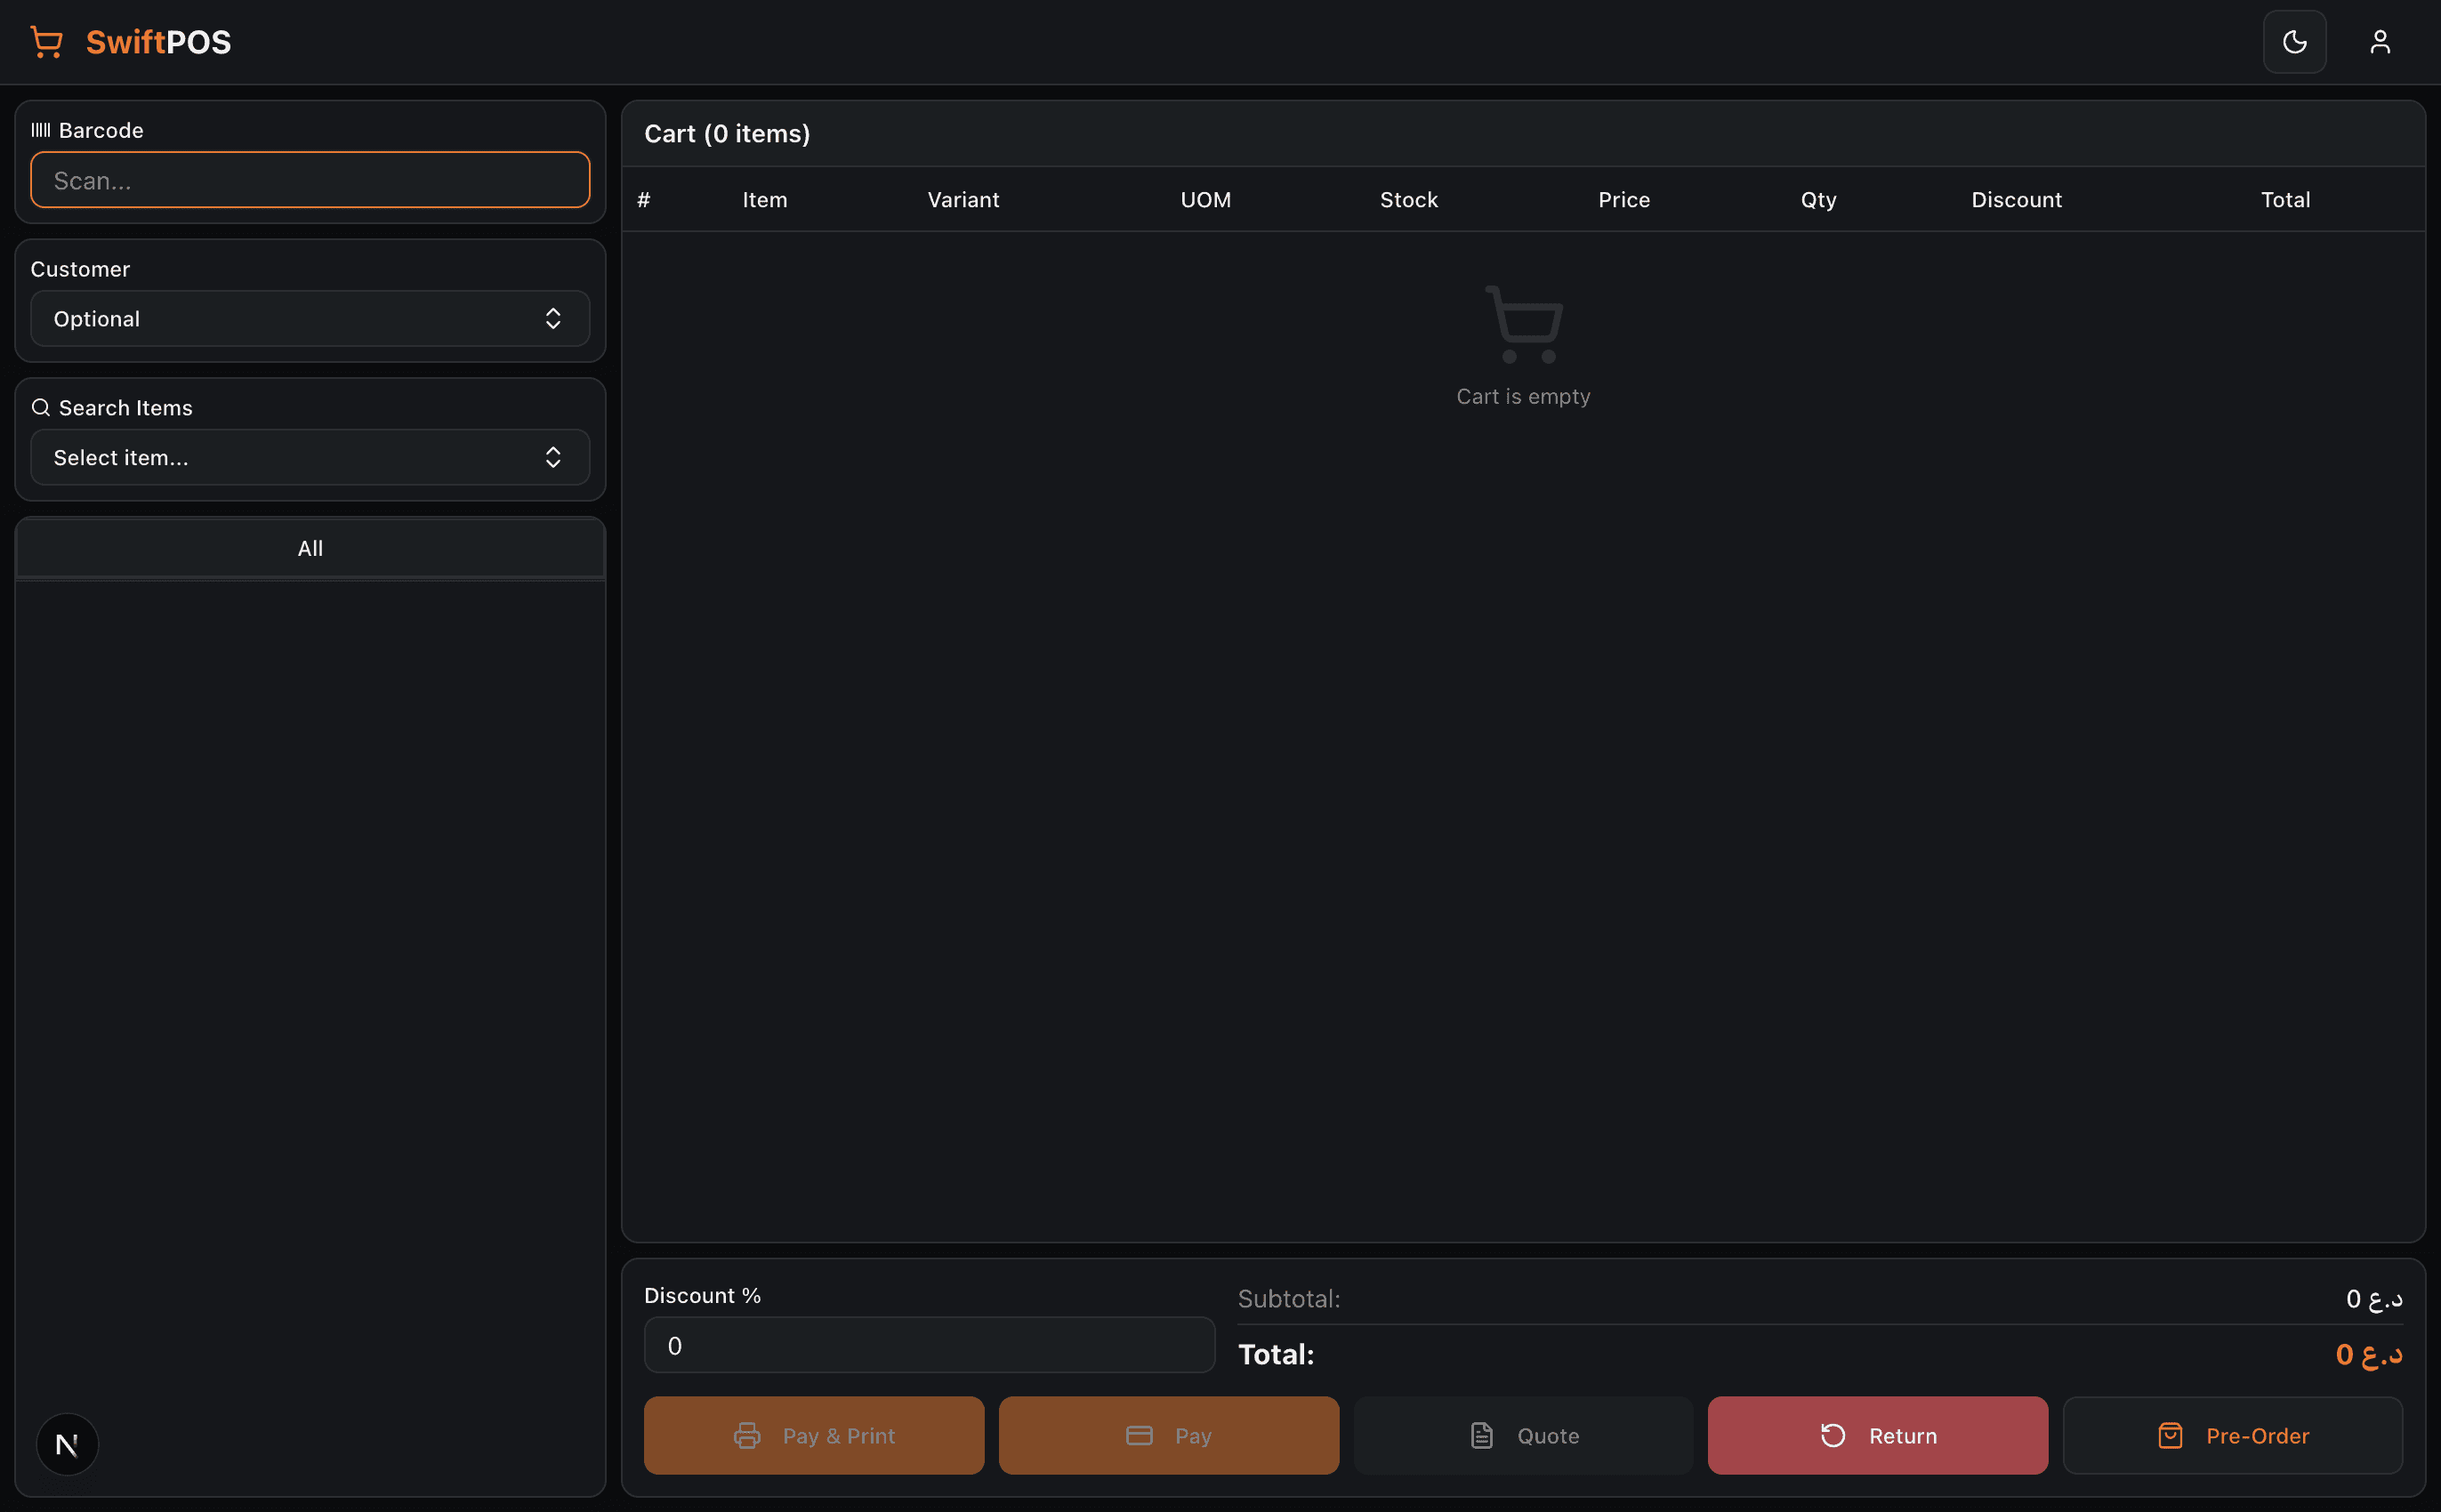Click the round N badge icon
The image size is (2441, 1512).
(67, 1444)
